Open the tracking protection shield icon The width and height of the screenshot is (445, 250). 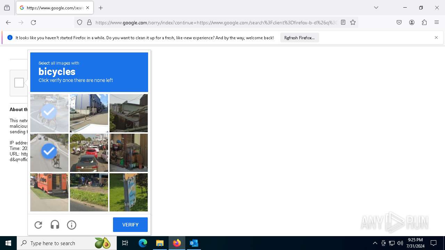click(80, 23)
